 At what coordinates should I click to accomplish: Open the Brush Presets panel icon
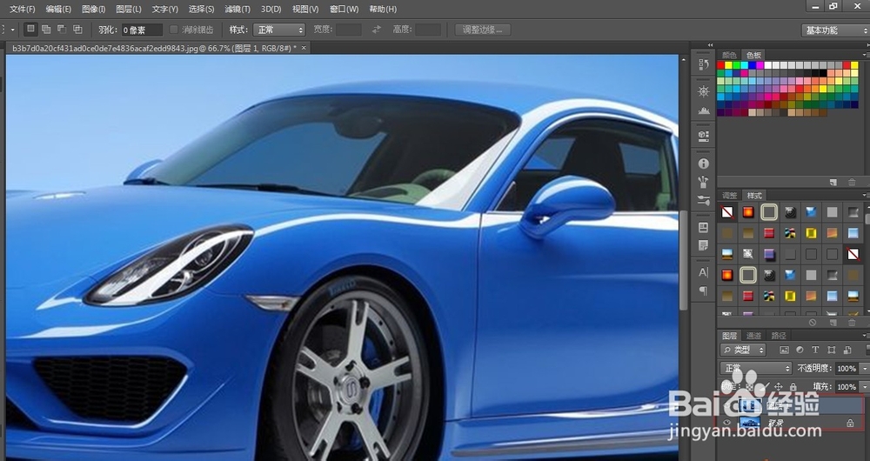click(x=704, y=182)
